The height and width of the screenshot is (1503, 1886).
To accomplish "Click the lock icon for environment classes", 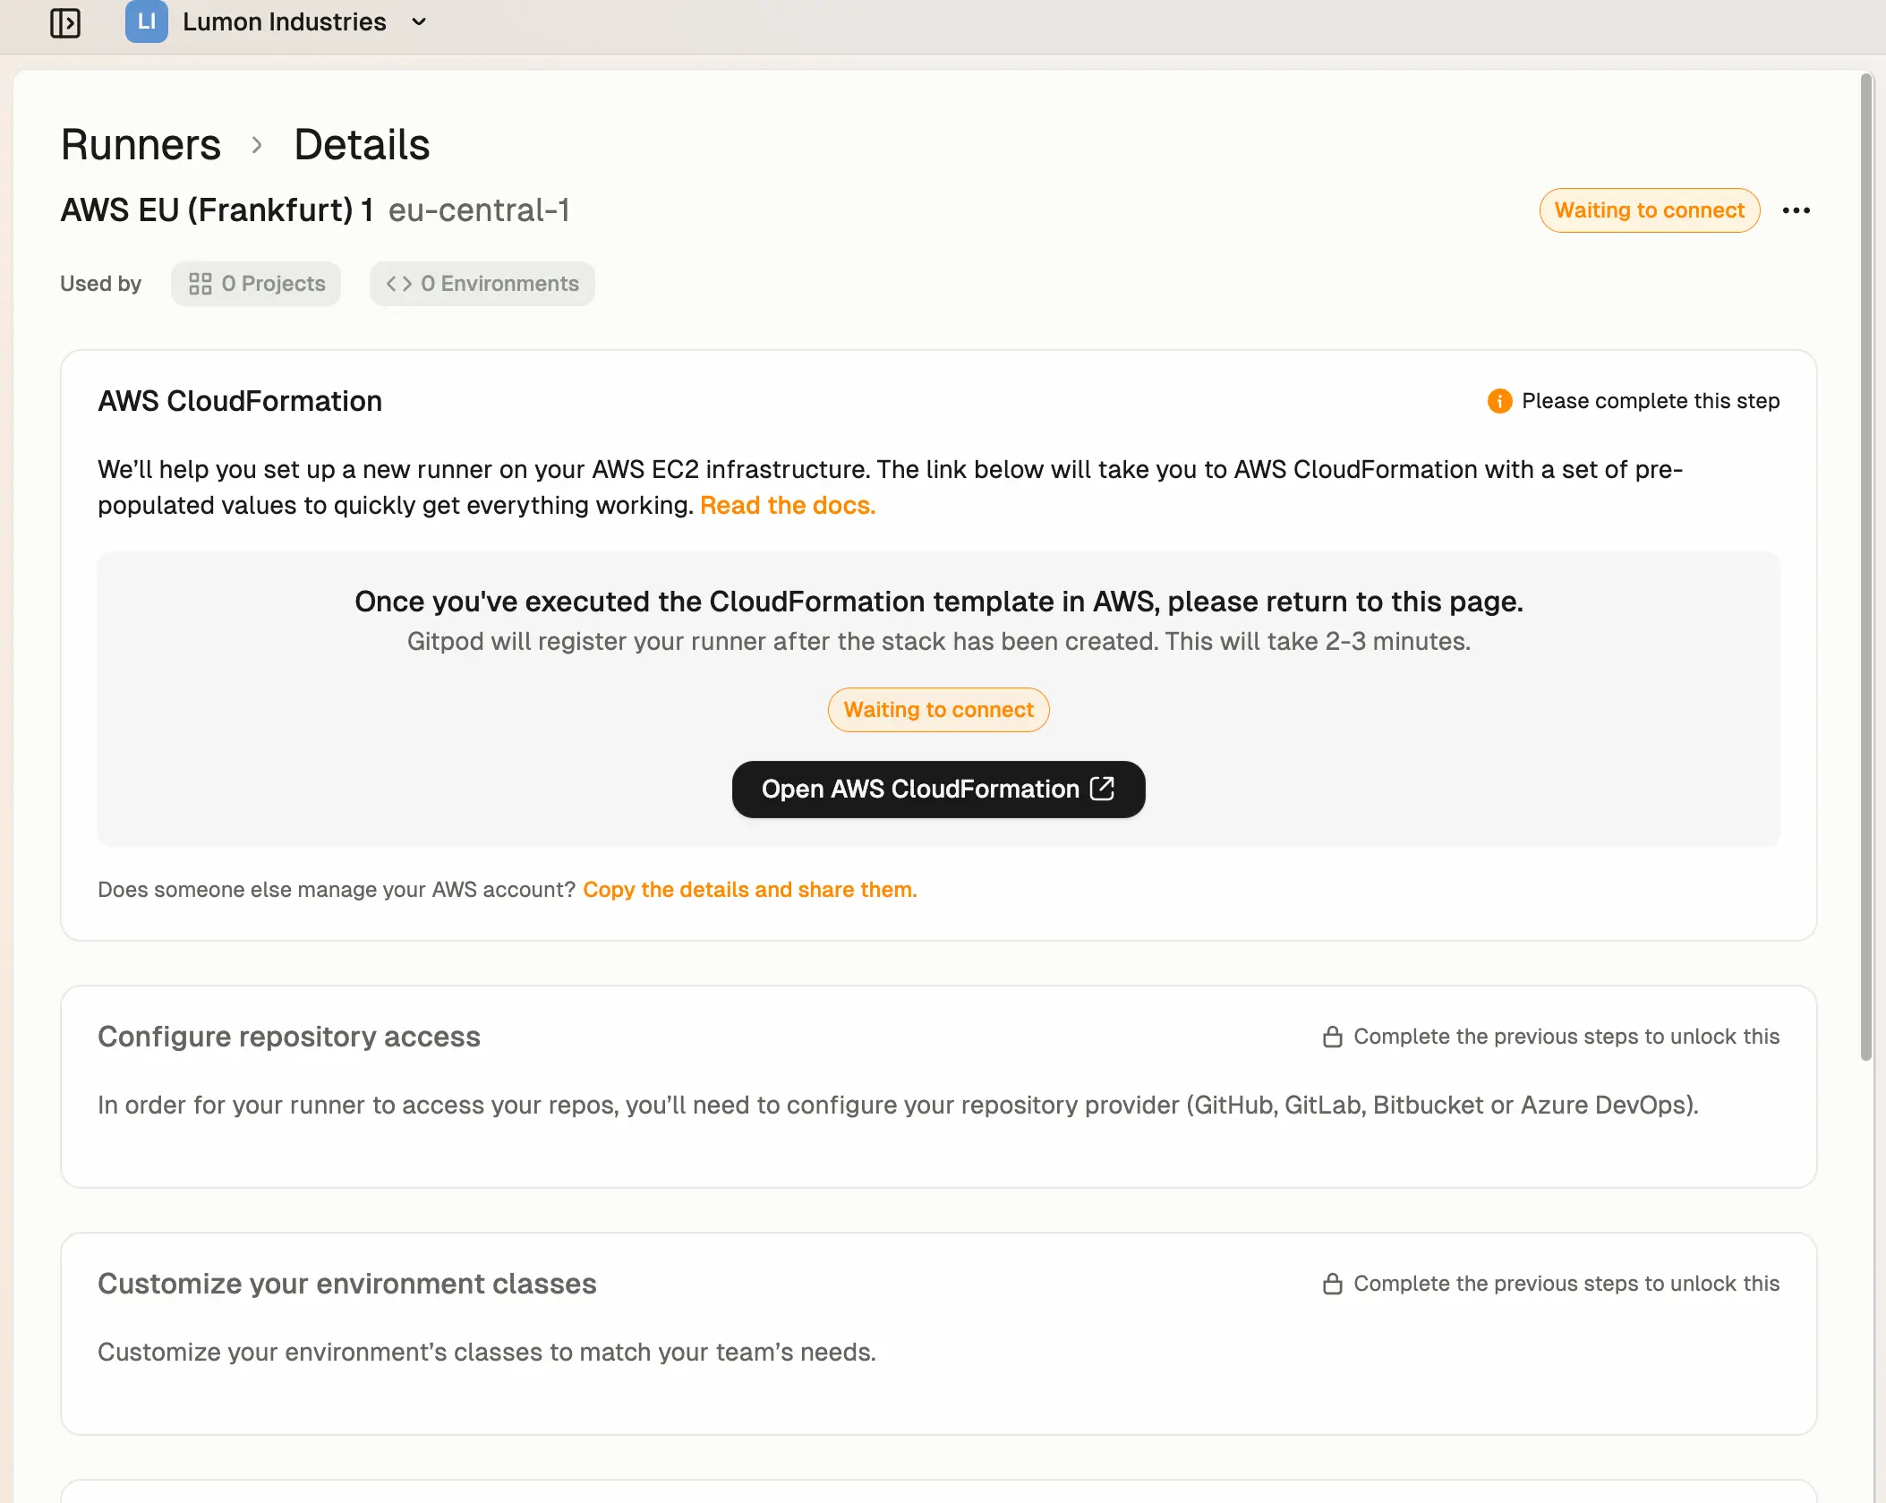I will (1332, 1284).
